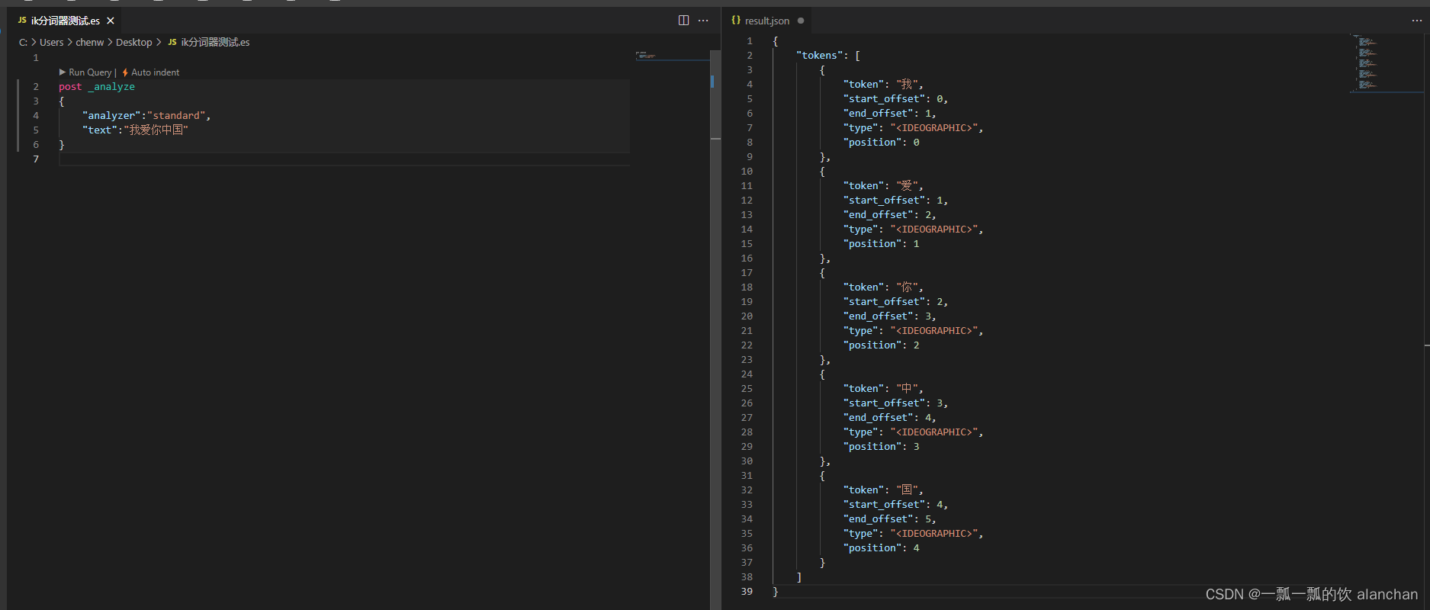Open the Users breadcrumb segment
This screenshot has width=1430, height=610.
tap(52, 42)
